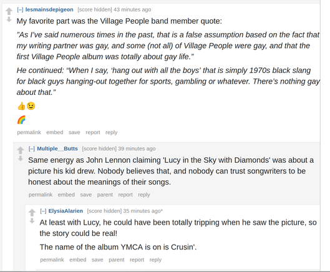Upvote the Multiple__Butts comment
The width and height of the screenshot is (330, 272).
click(x=21, y=150)
